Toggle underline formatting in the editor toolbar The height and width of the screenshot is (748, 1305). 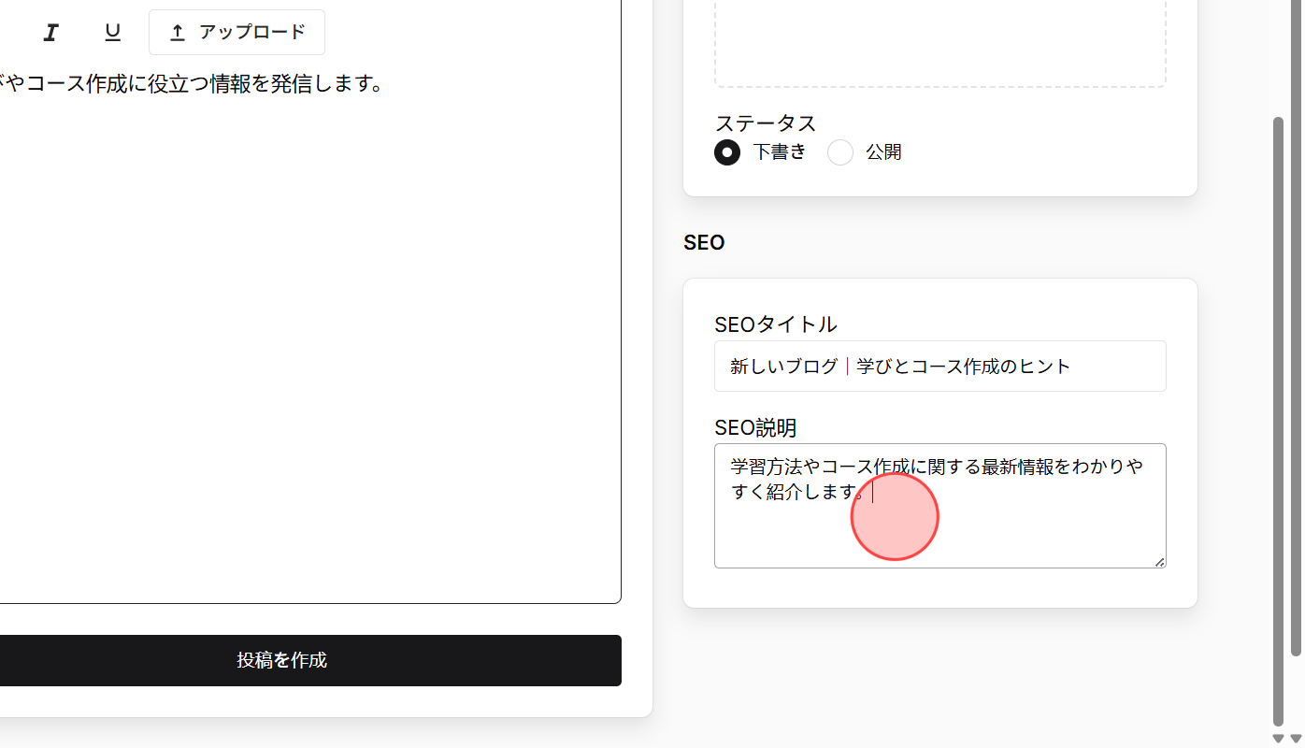[x=112, y=32]
